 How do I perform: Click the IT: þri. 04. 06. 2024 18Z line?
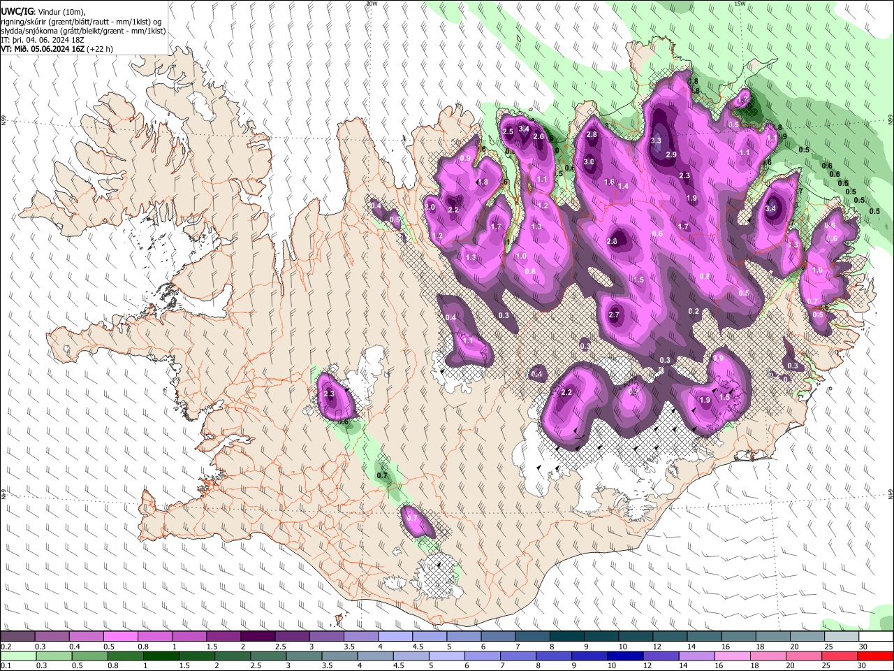43,40
